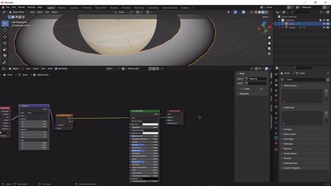Screen dimensions: 331x186
Task: Select the Move tool
Action: click(5, 37)
